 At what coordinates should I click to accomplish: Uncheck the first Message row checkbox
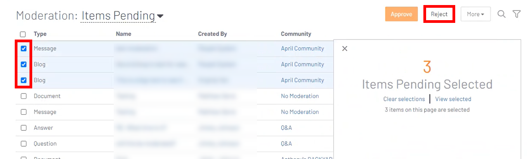[x=24, y=48]
